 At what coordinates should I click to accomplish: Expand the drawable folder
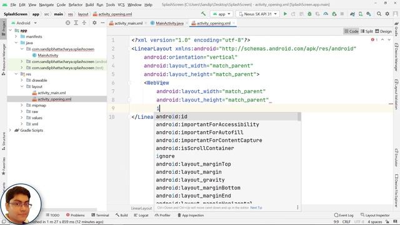[x=22, y=80]
